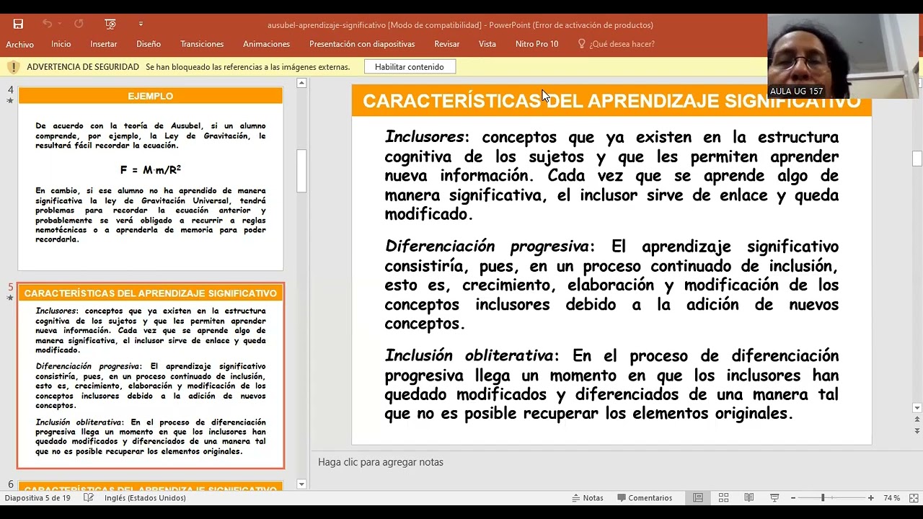Click the spell check icon in status bar
The width and height of the screenshot is (923, 519).
89,498
